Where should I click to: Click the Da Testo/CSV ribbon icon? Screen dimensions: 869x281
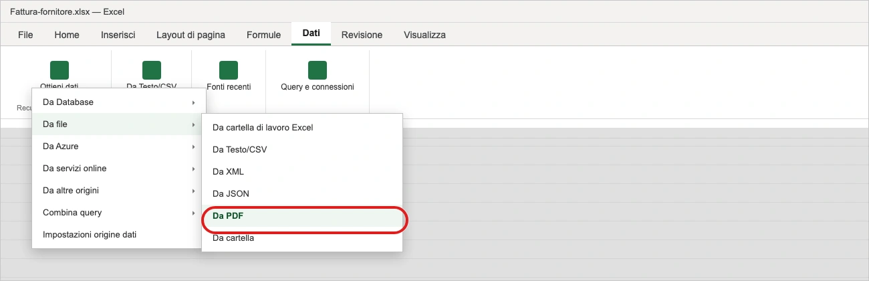pyautogui.click(x=152, y=70)
